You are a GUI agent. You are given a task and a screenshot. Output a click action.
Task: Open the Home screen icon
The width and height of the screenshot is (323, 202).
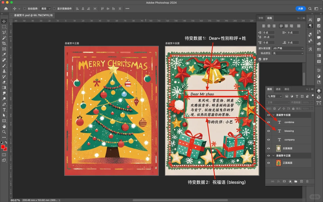point(6,9)
